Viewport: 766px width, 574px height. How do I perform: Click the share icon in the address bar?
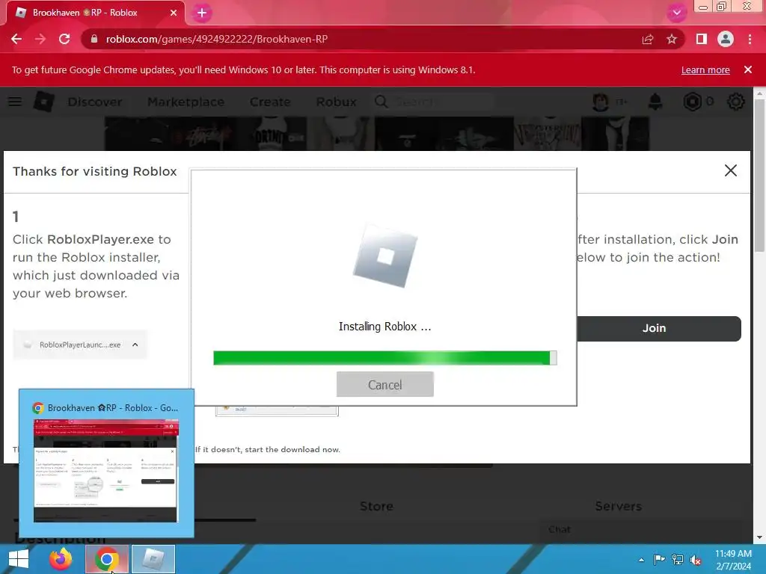(648, 39)
